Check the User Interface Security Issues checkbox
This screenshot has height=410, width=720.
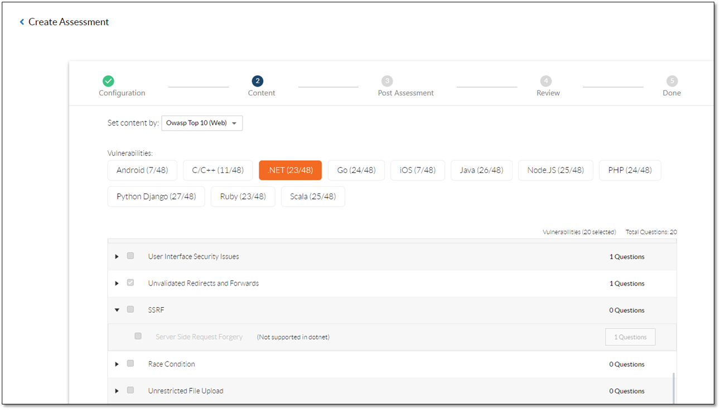pos(131,256)
